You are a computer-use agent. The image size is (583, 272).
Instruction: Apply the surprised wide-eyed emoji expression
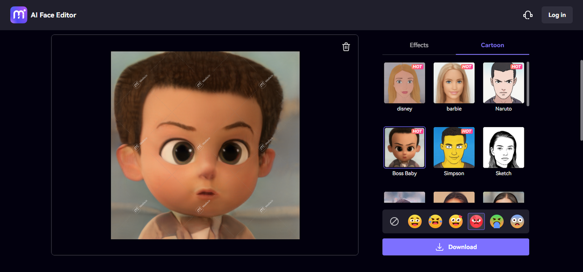[414, 222]
